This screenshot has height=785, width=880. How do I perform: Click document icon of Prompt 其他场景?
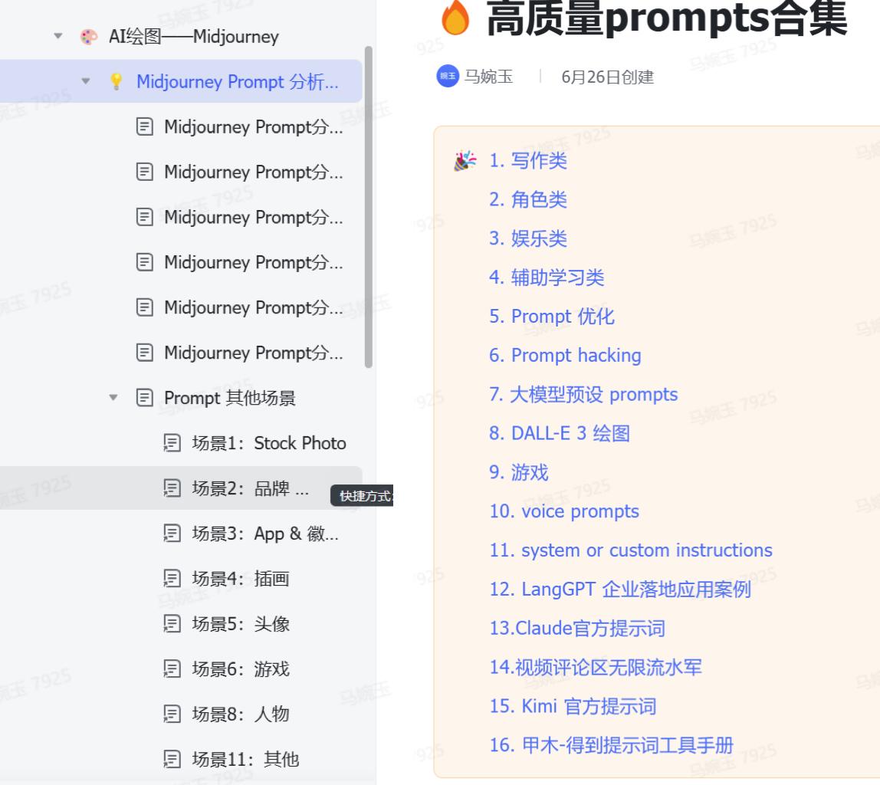point(145,398)
